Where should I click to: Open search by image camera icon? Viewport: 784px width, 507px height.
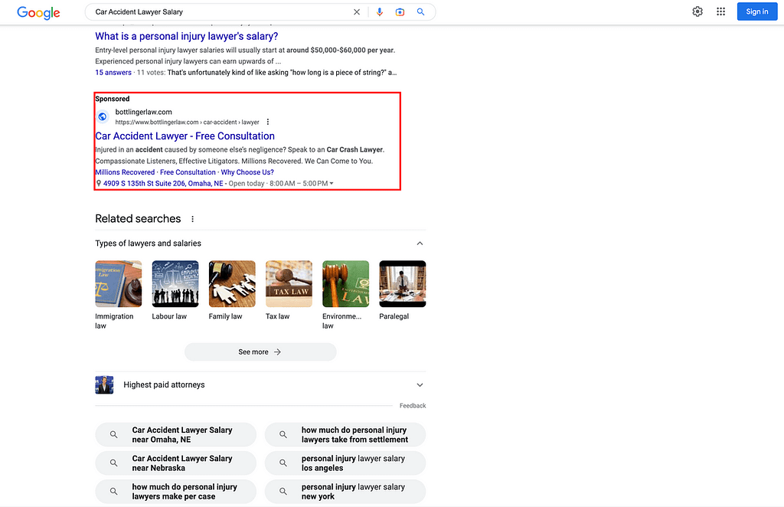[x=400, y=12]
